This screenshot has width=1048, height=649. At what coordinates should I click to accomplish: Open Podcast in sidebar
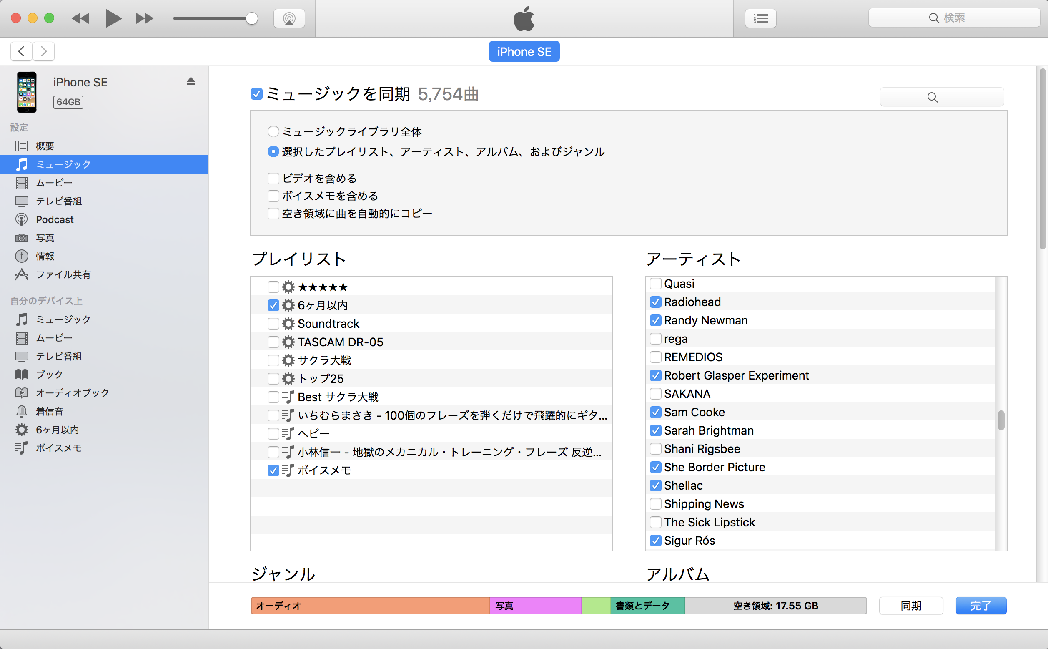coord(104,220)
